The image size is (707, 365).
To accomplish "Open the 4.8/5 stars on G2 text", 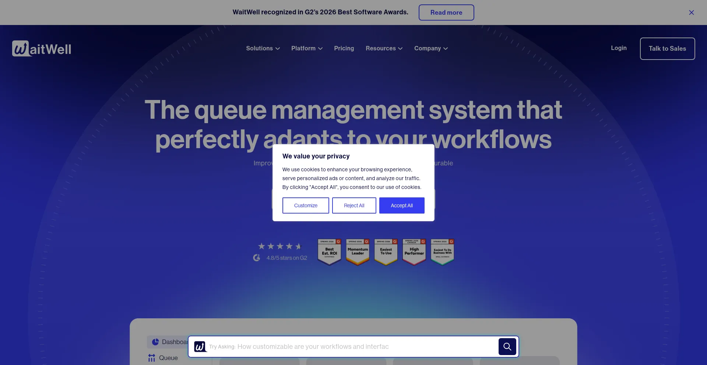I will click(287, 258).
